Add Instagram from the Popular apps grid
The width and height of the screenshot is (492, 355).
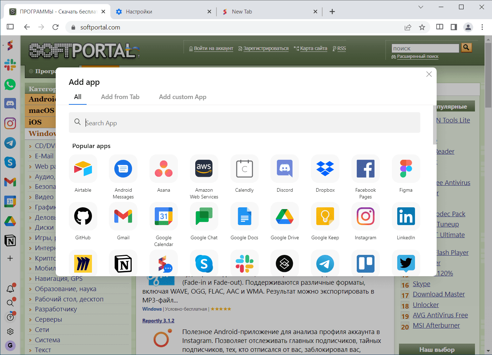click(x=366, y=216)
